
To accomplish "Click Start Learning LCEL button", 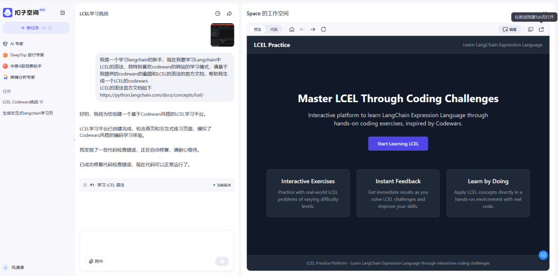I will coord(398,144).
